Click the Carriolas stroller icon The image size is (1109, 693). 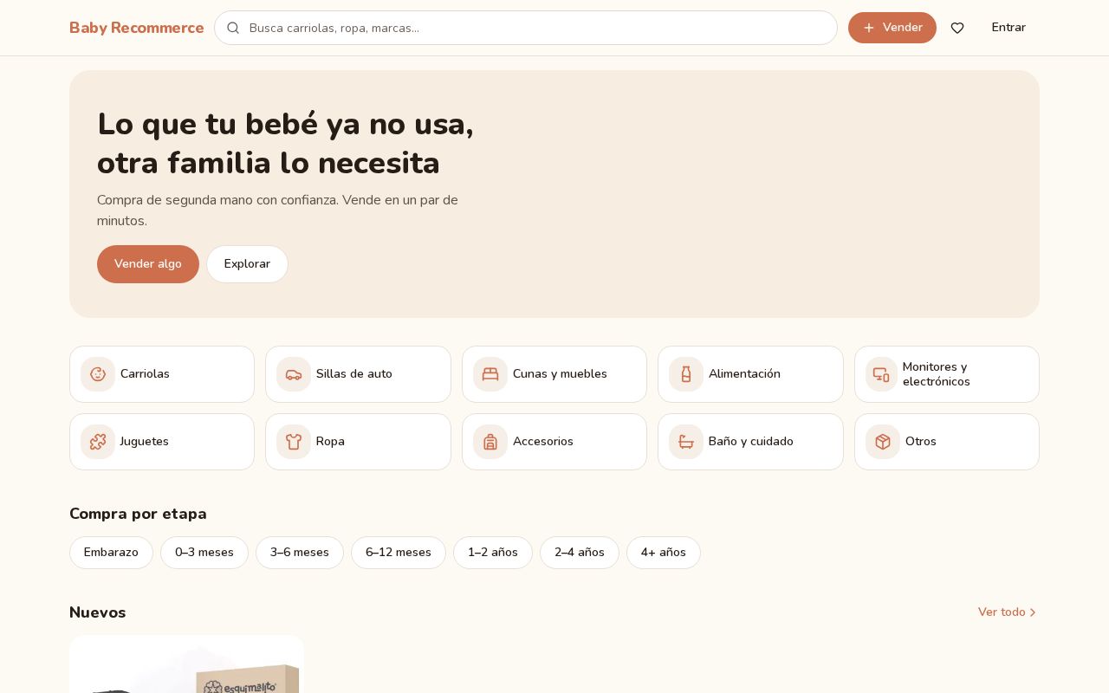point(98,374)
